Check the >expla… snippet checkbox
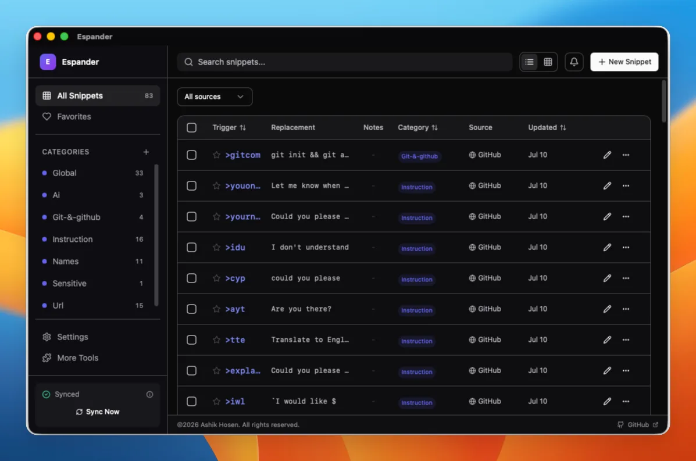Screen dimensions: 696x461 [191, 370]
